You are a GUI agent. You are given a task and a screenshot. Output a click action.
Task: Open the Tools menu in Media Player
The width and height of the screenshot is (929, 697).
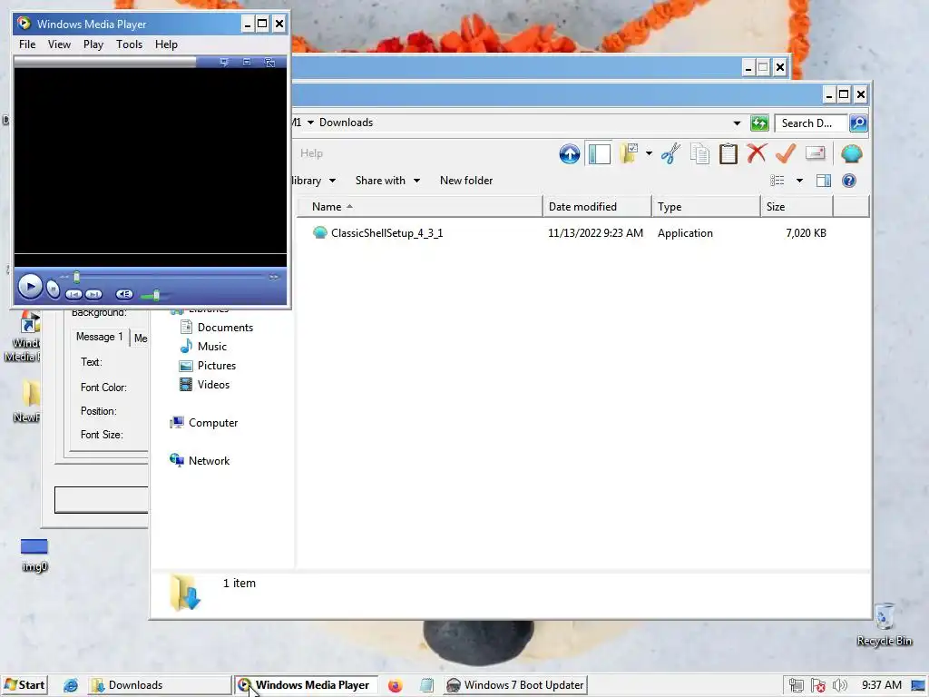(129, 44)
